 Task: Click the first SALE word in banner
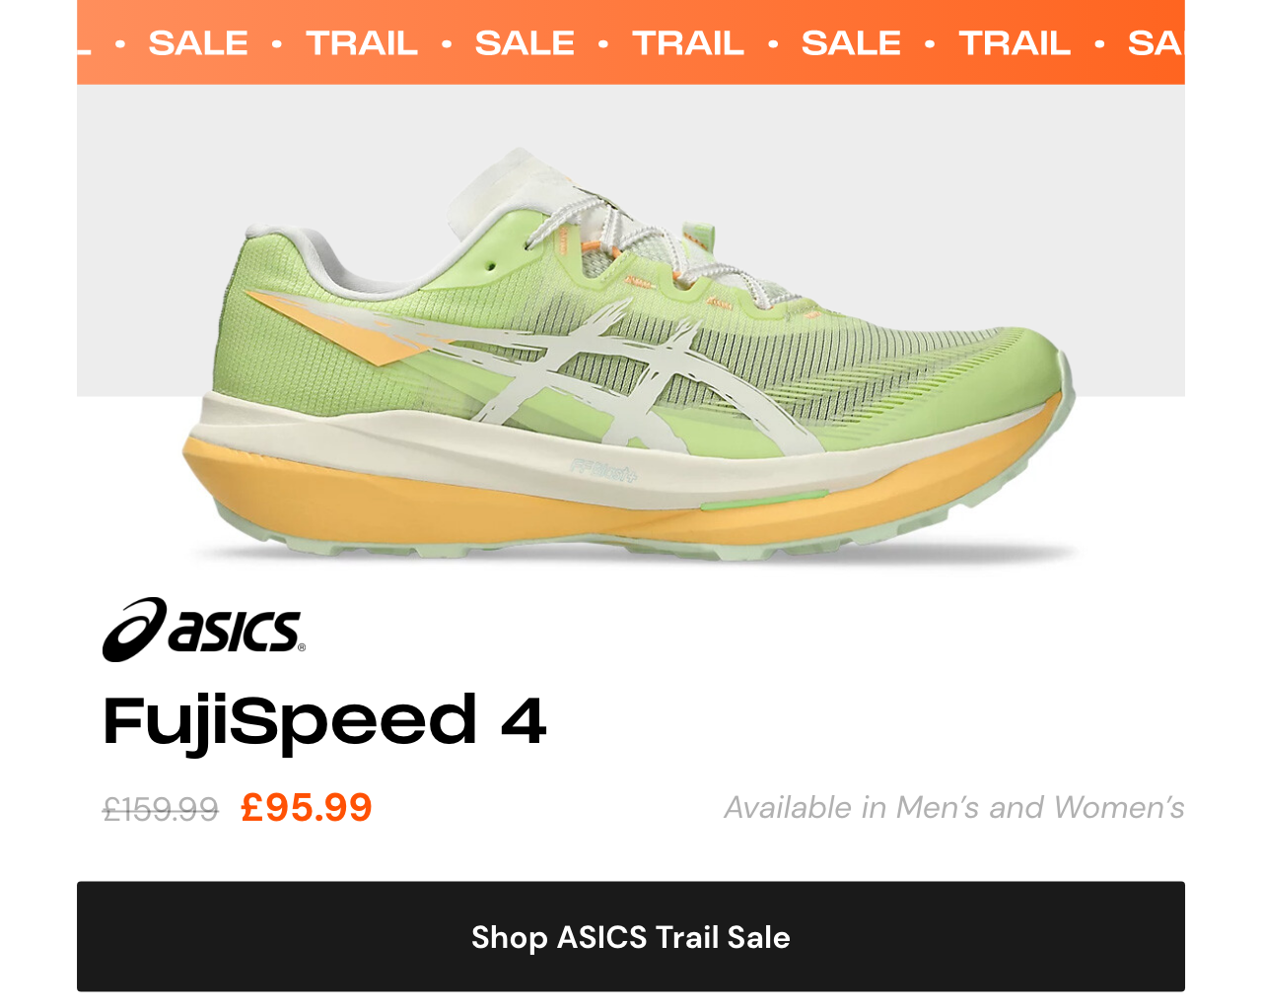coord(198,43)
